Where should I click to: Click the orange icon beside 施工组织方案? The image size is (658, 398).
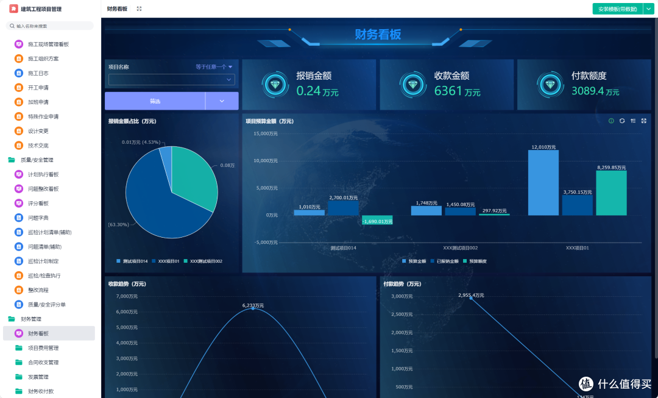click(18, 59)
